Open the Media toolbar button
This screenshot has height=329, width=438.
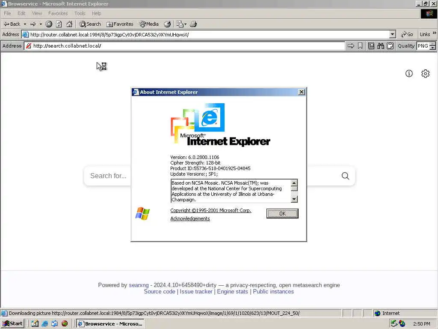[x=149, y=24]
